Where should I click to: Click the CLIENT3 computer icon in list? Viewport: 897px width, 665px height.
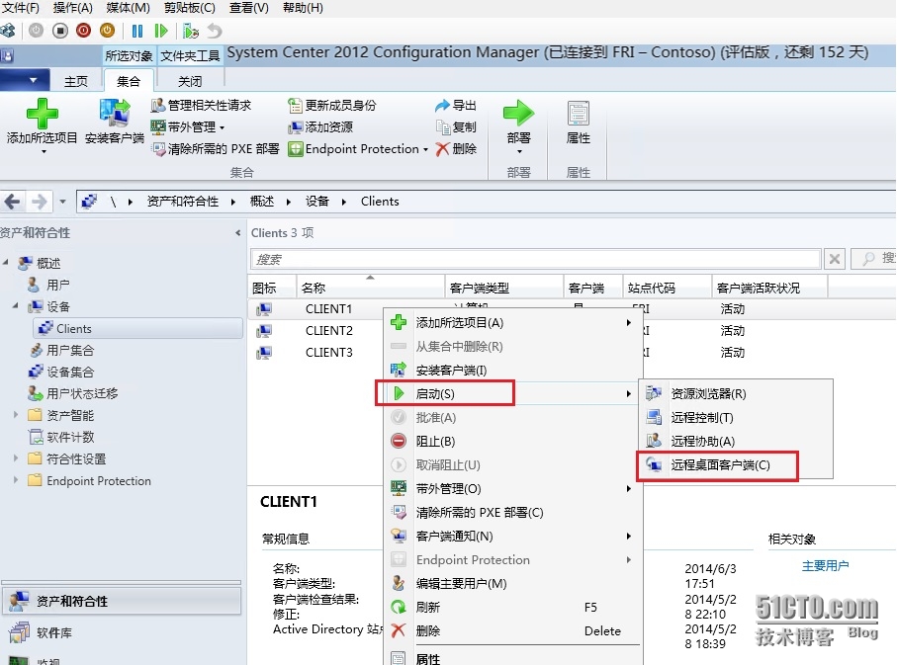[264, 353]
